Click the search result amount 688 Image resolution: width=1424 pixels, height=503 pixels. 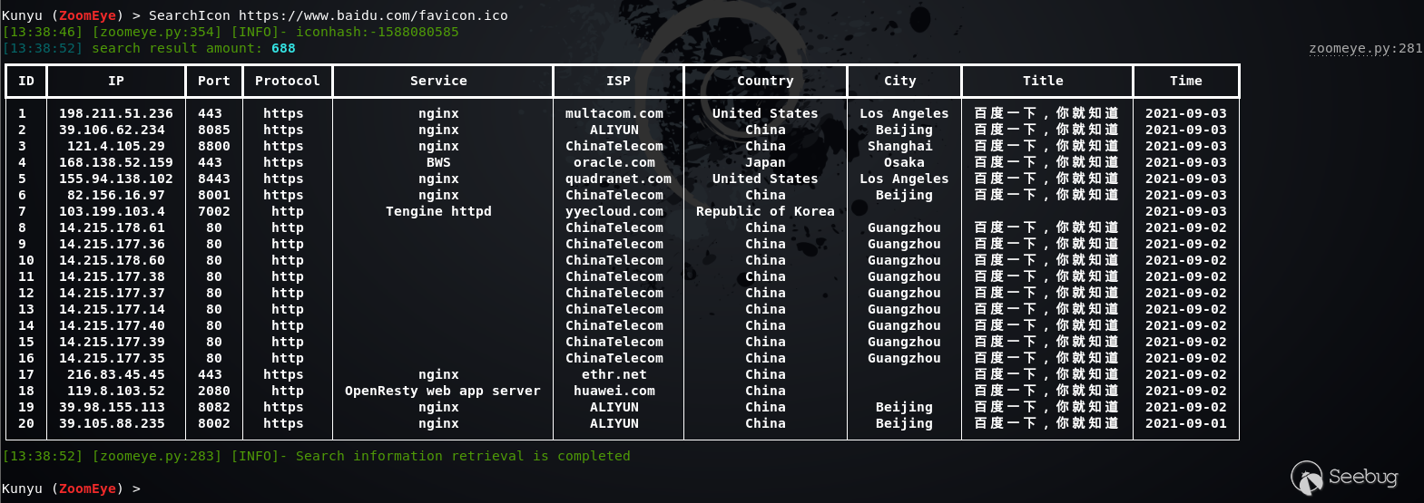point(283,48)
